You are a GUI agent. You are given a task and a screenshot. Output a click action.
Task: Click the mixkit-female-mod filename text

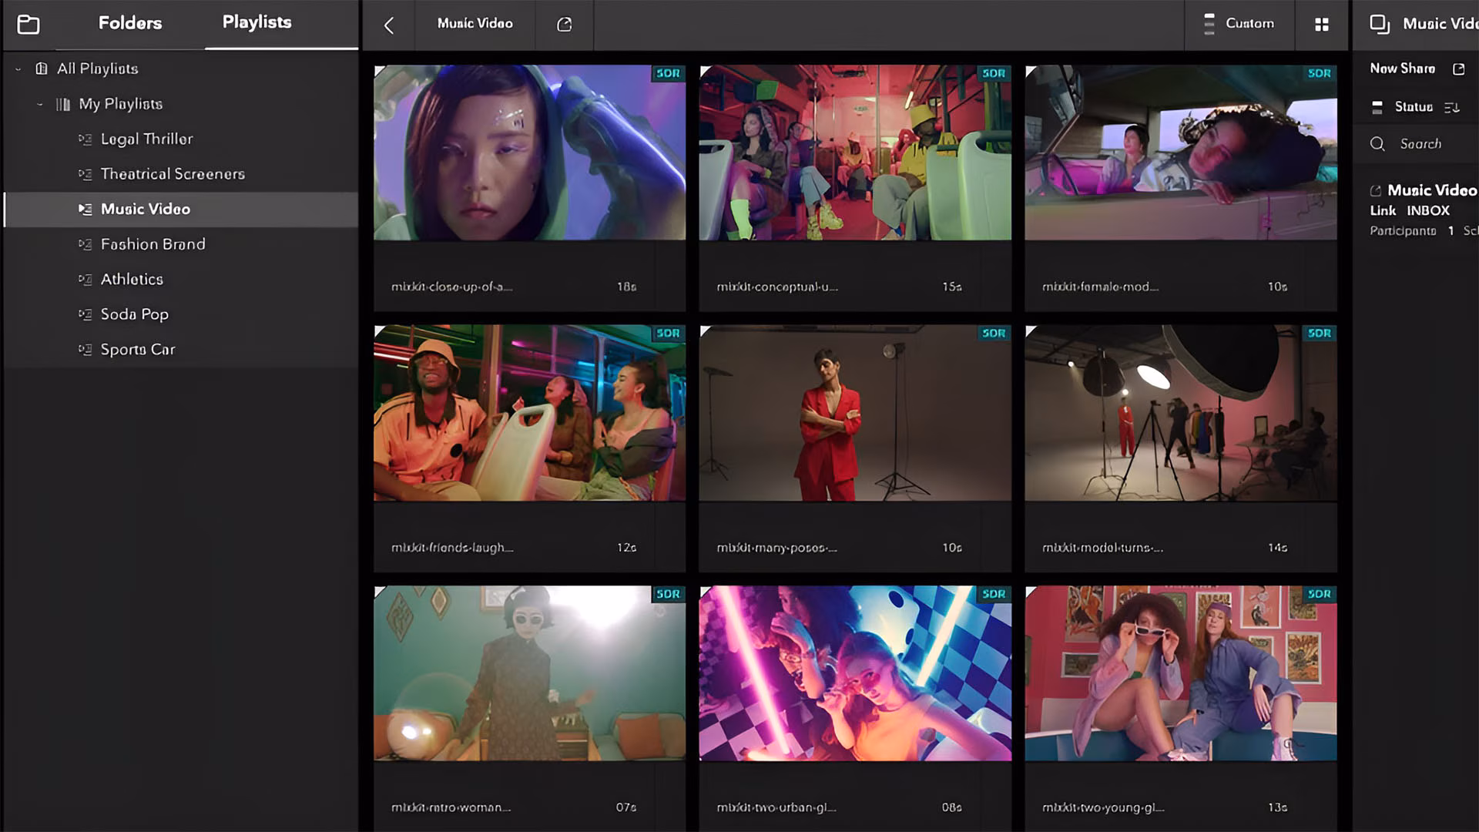1100,287
